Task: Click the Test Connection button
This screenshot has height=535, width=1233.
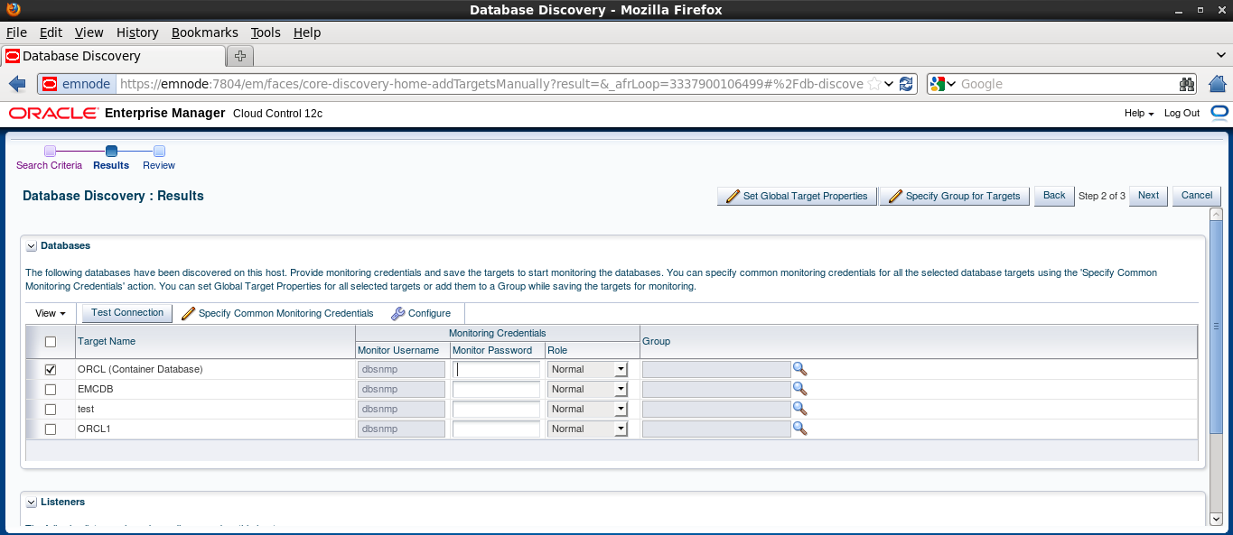Action: 127,313
